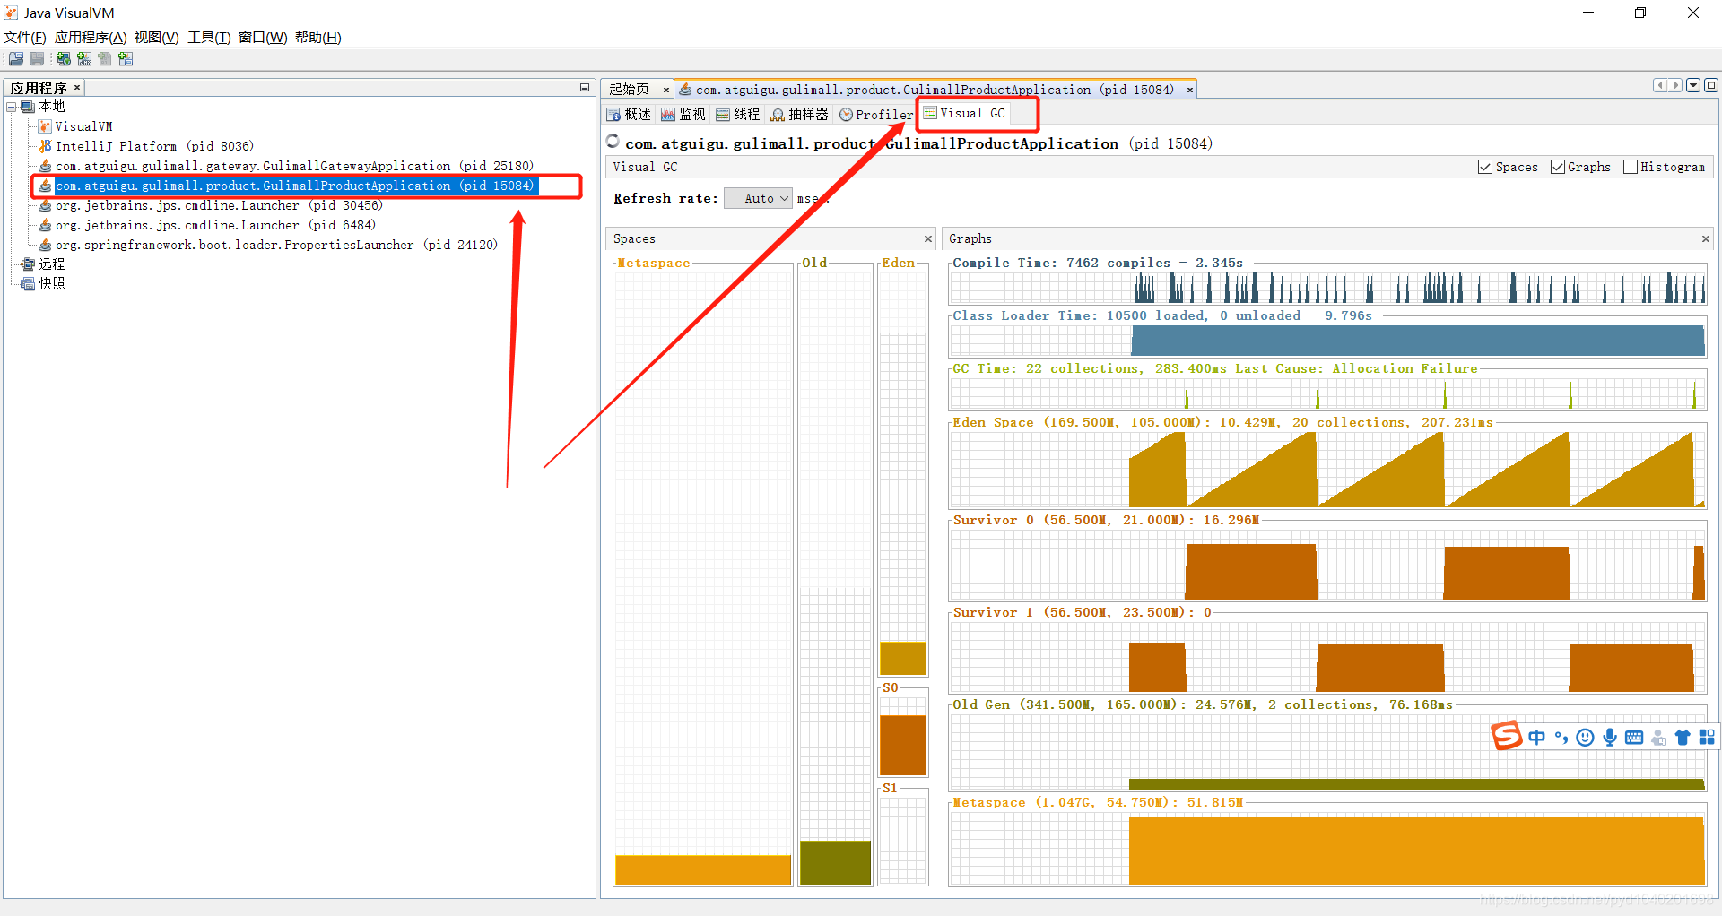Switch to the 监视 tab
This screenshot has width=1722, height=916.
[683, 114]
